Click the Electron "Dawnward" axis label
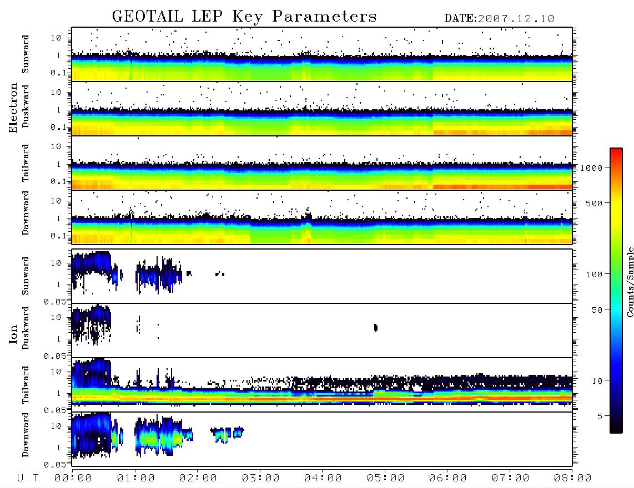 coord(26,213)
